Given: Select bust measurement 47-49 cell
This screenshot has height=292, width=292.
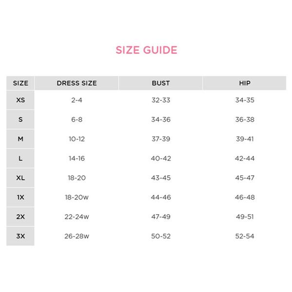Looking at the screenshot, I should [x=161, y=217].
